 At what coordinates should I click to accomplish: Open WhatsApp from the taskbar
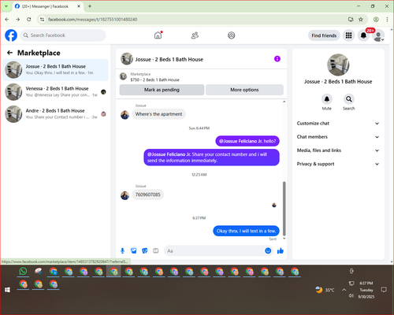tap(23, 271)
